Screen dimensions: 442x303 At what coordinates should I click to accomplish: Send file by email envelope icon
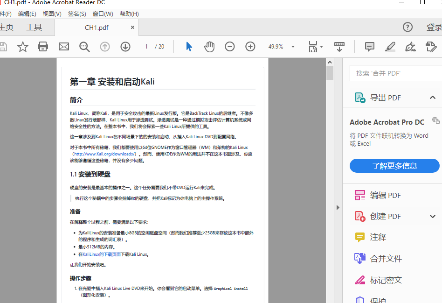[x=64, y=47]
